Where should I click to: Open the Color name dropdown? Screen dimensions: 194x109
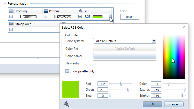click(124, 56)
